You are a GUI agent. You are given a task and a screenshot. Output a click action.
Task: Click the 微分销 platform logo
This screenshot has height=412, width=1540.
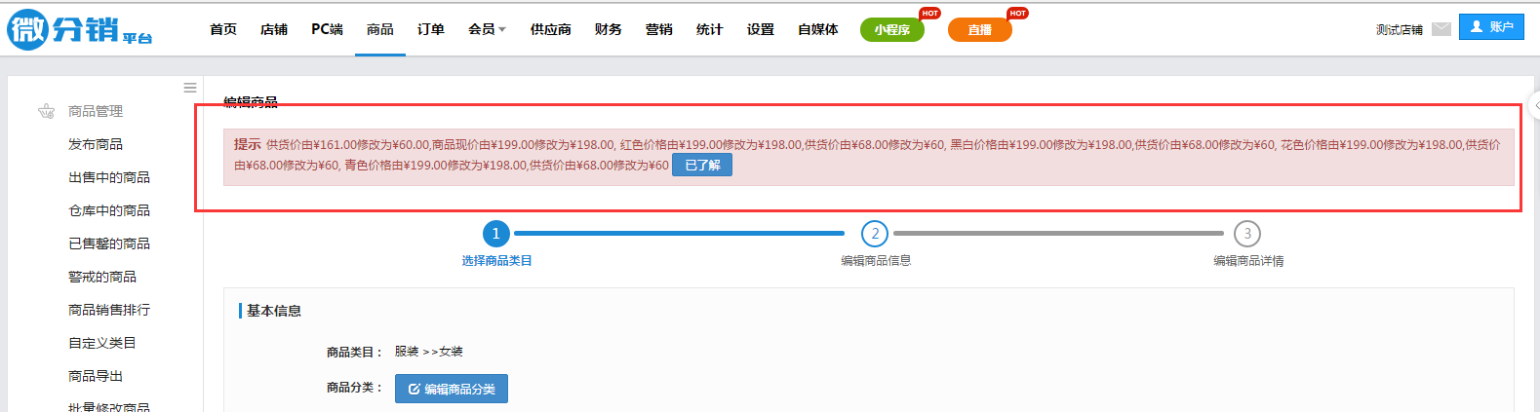(80, 29)
